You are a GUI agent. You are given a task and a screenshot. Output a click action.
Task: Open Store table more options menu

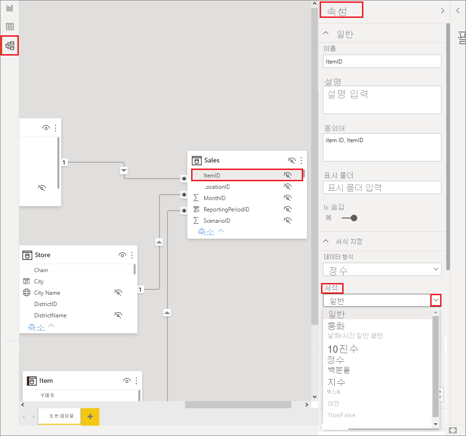[x=132, y=255]
